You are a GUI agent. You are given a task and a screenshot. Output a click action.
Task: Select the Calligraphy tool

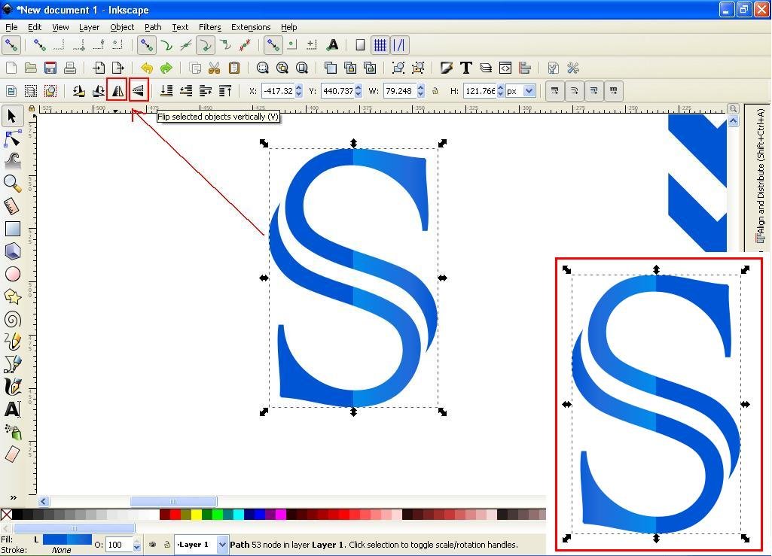coord(12,387)
